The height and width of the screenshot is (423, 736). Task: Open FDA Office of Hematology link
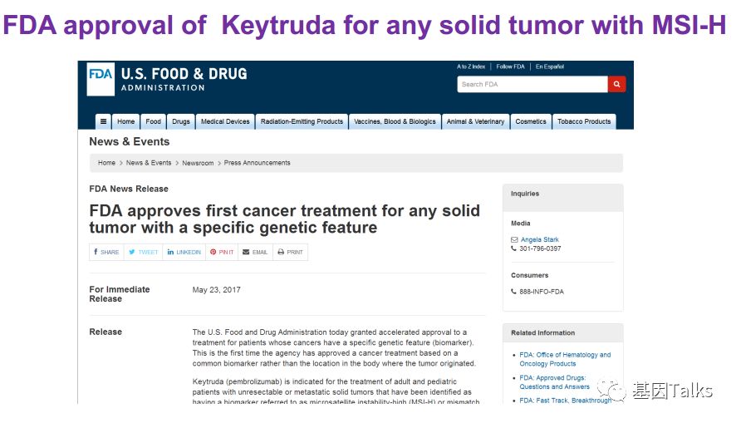[x=565, y=359]
